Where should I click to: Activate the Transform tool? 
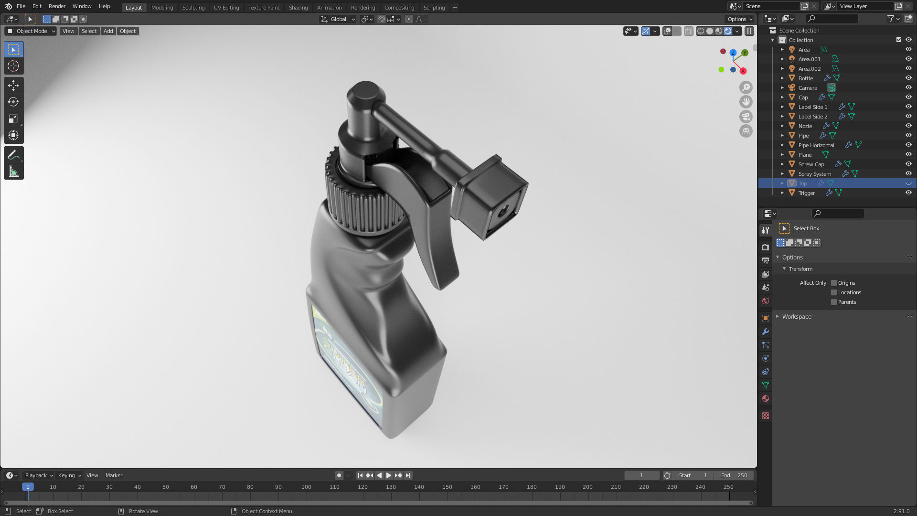[x=13, y=135]
